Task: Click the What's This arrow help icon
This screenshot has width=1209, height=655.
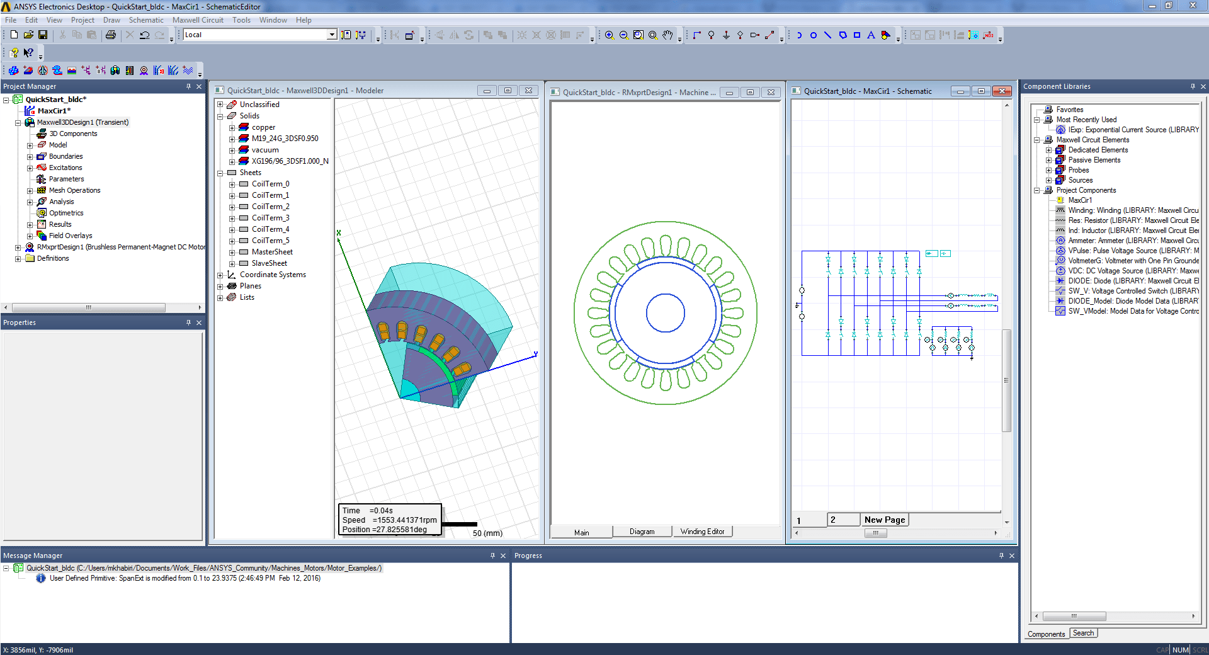Action: tap(28, 53)
